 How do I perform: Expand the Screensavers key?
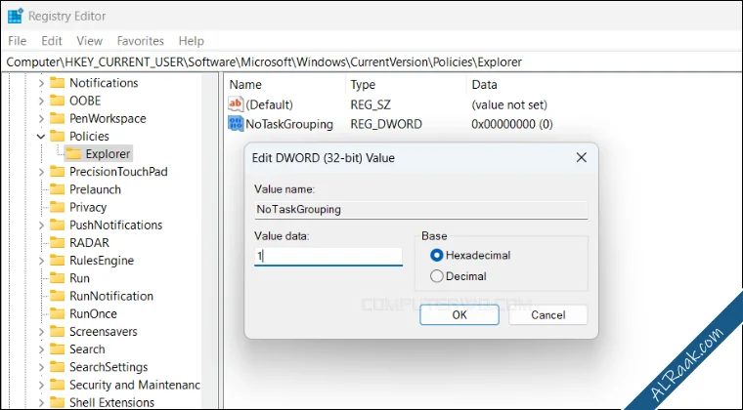[x=41, y=332]
